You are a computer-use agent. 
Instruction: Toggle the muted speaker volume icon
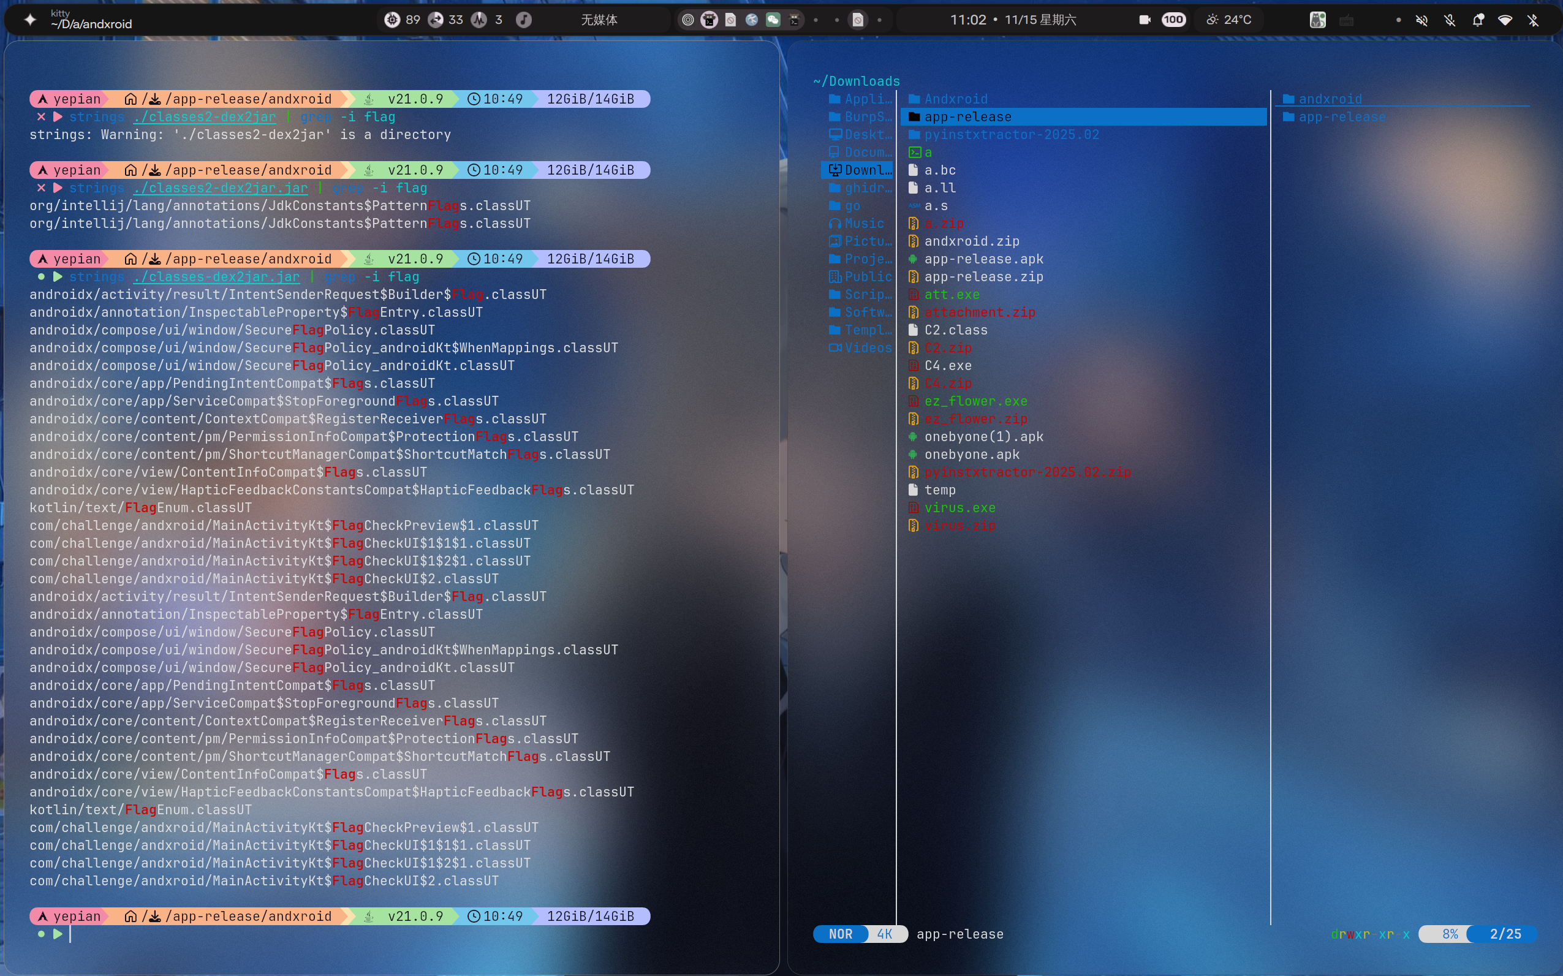[x=1421, y=20]
